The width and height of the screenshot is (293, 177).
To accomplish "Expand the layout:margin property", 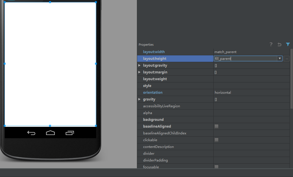I will [x=139, y=72].
